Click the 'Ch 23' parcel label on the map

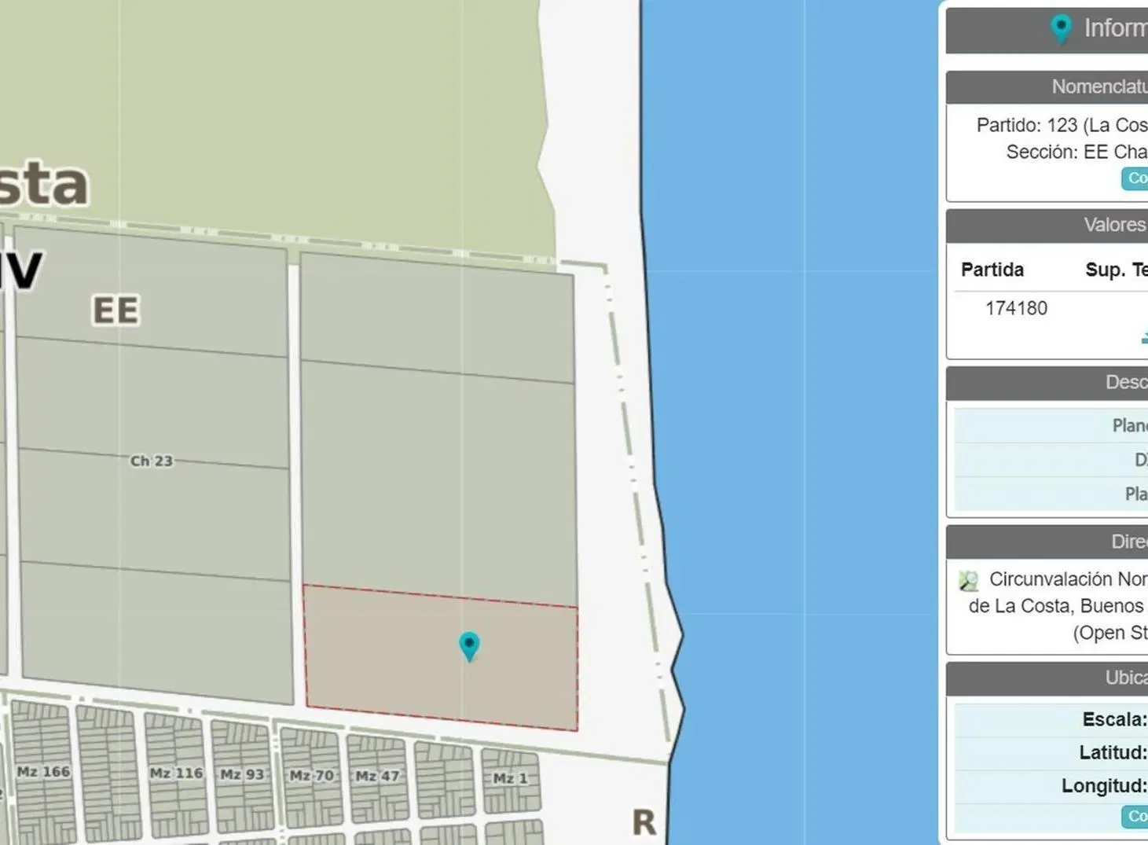coord(152,461)
